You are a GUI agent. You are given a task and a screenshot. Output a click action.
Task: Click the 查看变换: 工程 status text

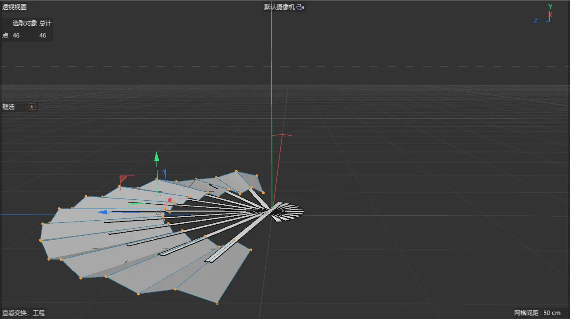(23, 313)
